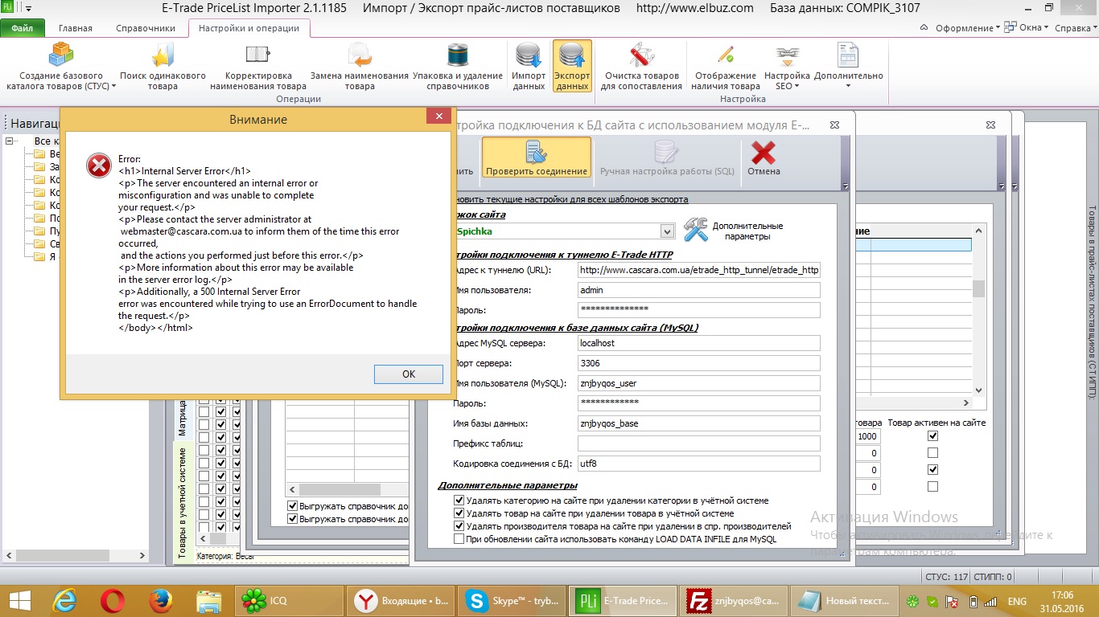This screenshot has width=1099, height=617.
Task: Click the quantity field showing 1000
Action: [x=868, y=436]
